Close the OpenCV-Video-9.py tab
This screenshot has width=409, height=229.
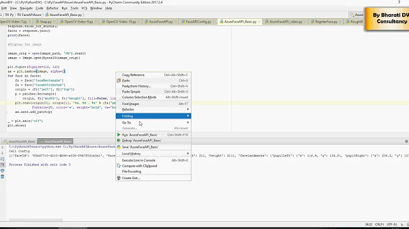pyautogui.click(x=95, y=22)
